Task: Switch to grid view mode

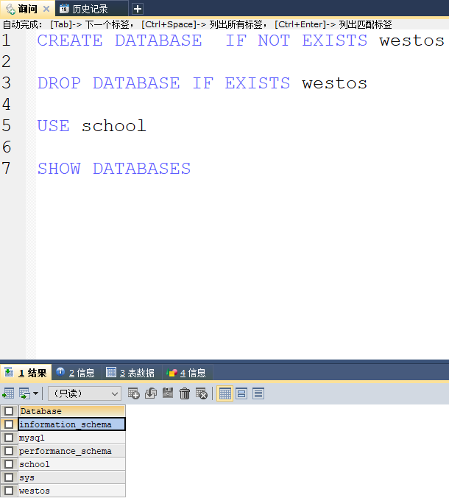Action: pyautogui.click(x=224, y=393)
